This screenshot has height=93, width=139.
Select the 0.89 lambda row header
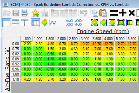16,59
